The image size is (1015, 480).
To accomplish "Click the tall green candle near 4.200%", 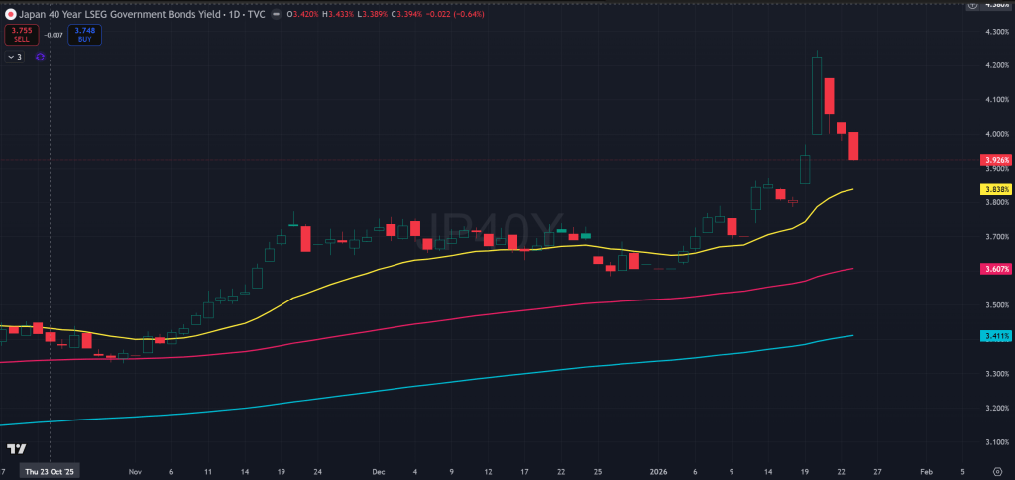I will (817, 94).
